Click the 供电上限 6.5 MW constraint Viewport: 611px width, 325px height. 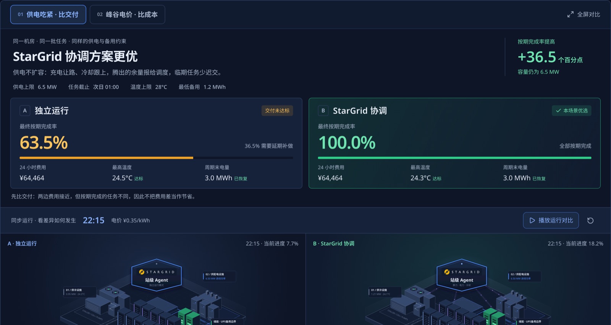(35, 87)
